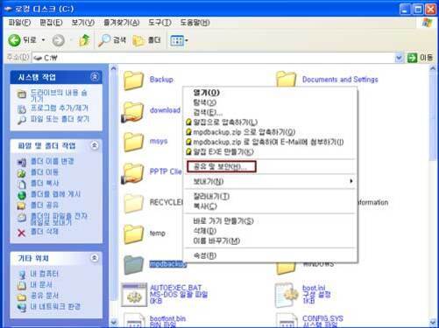Screen dimensions: 439x328
Task: Choose Create Shortcut (바로 가기 만들기)
Action: (x=270, y=221)
